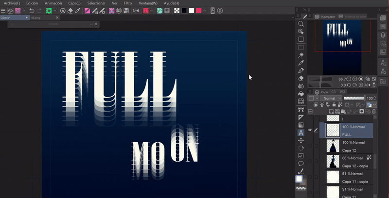Expand dropdown after pink color swatch
The width and height of the screenshot is (389, 198).
pyautogui.click(x=204, y=11)
